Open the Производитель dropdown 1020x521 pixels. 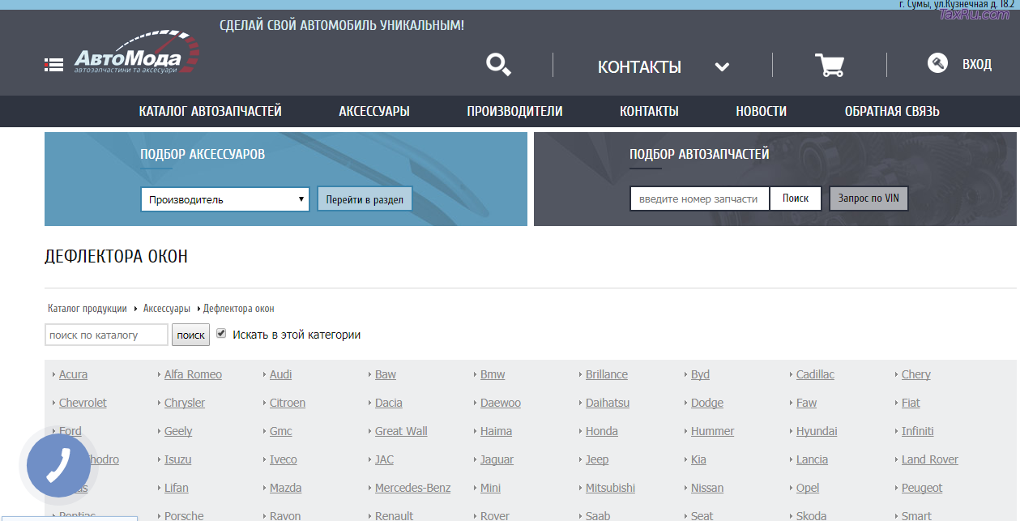point(224,199)
